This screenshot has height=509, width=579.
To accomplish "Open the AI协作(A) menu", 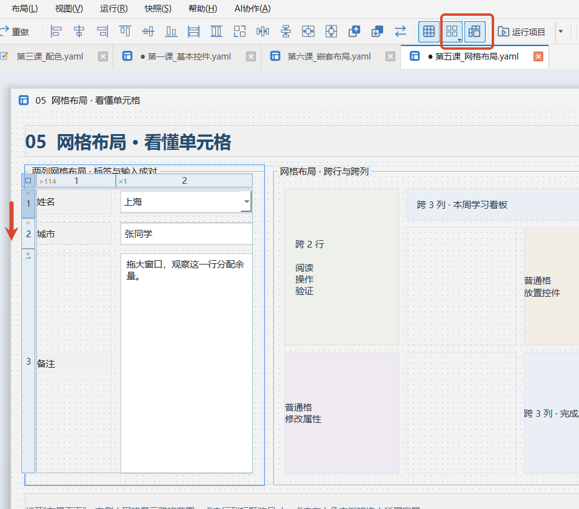I will pyautogui.click(x=253, y=8).
